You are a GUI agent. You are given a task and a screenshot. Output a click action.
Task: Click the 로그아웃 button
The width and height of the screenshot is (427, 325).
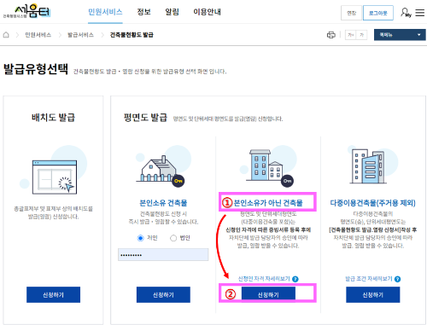[x=378, y=13]
